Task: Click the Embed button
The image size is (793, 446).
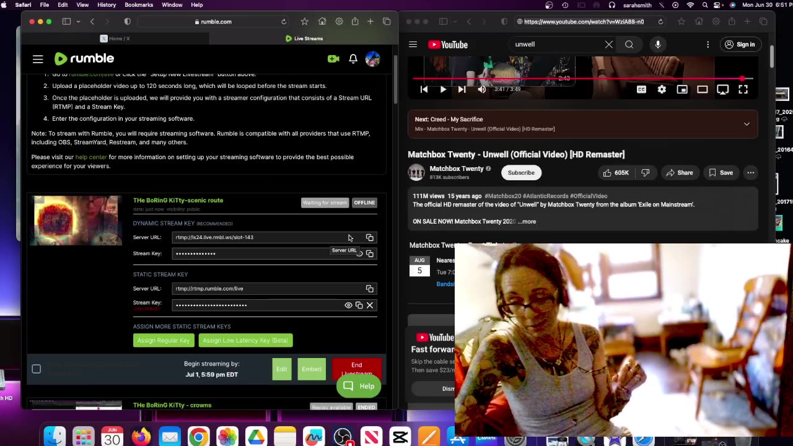Action: click(312, 369)
